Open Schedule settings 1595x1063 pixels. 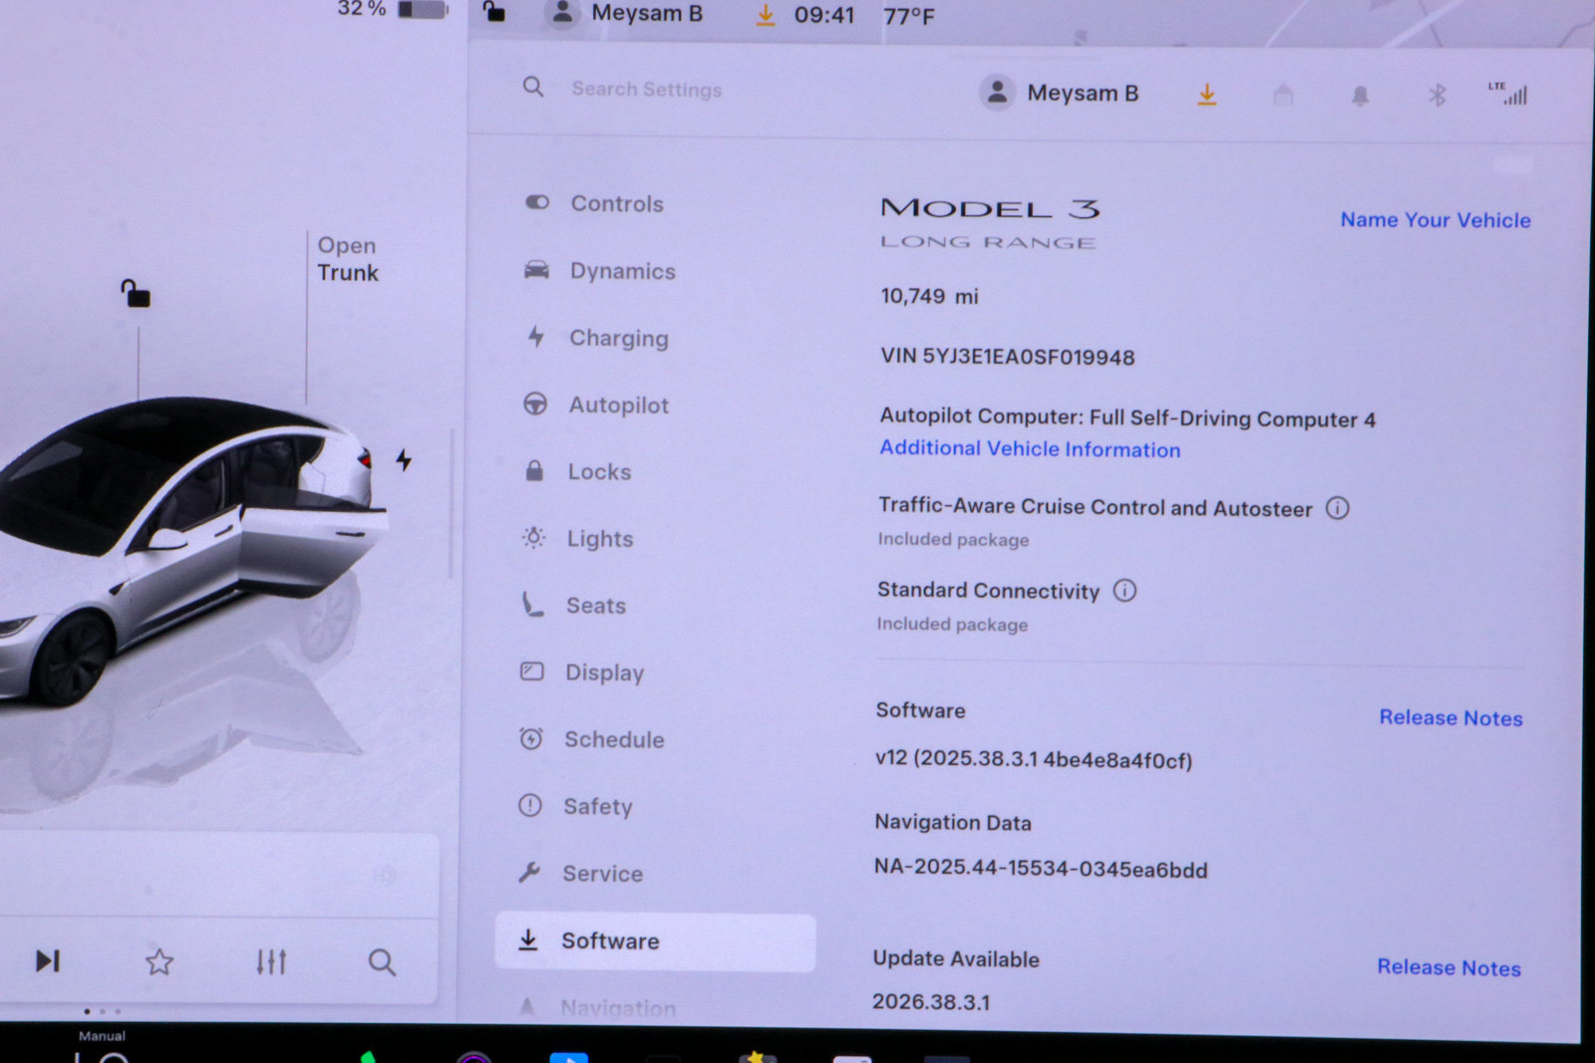pyautogui.click(x=591, y=739)
